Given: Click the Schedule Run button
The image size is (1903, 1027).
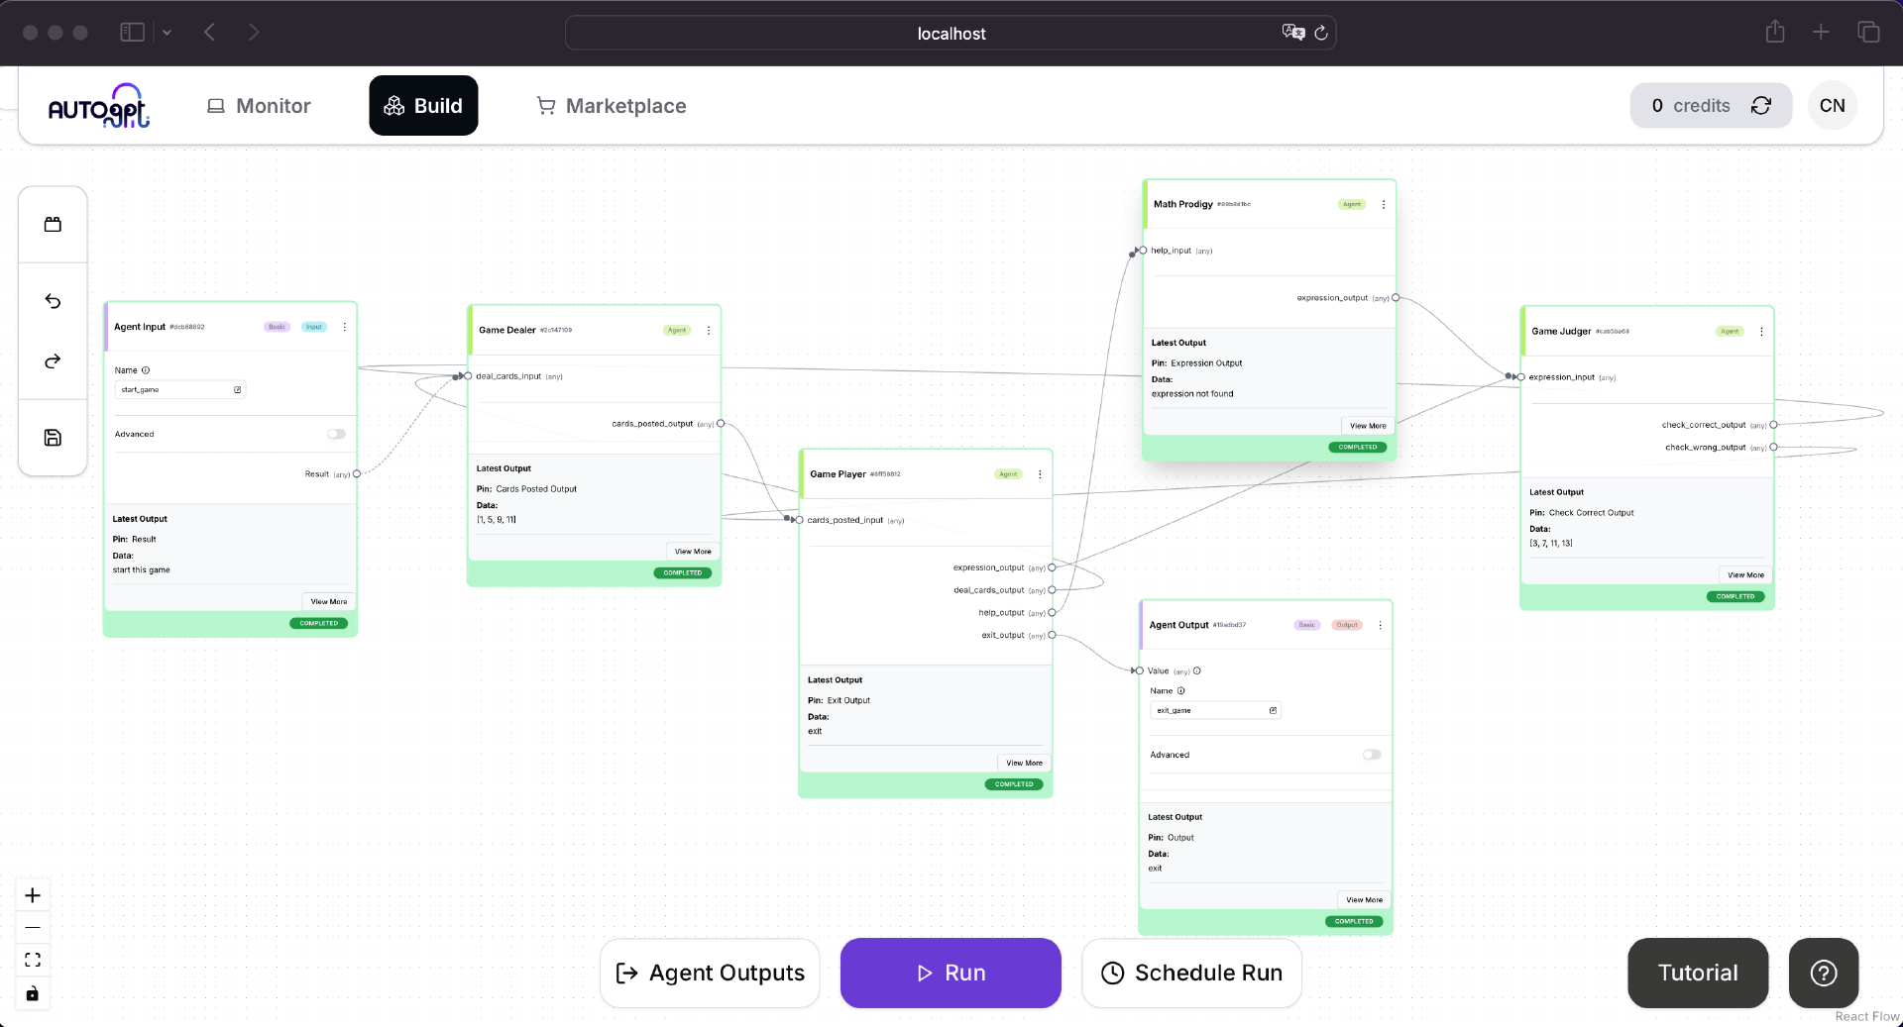Looking at the screenshot, I should (1191, 974).
